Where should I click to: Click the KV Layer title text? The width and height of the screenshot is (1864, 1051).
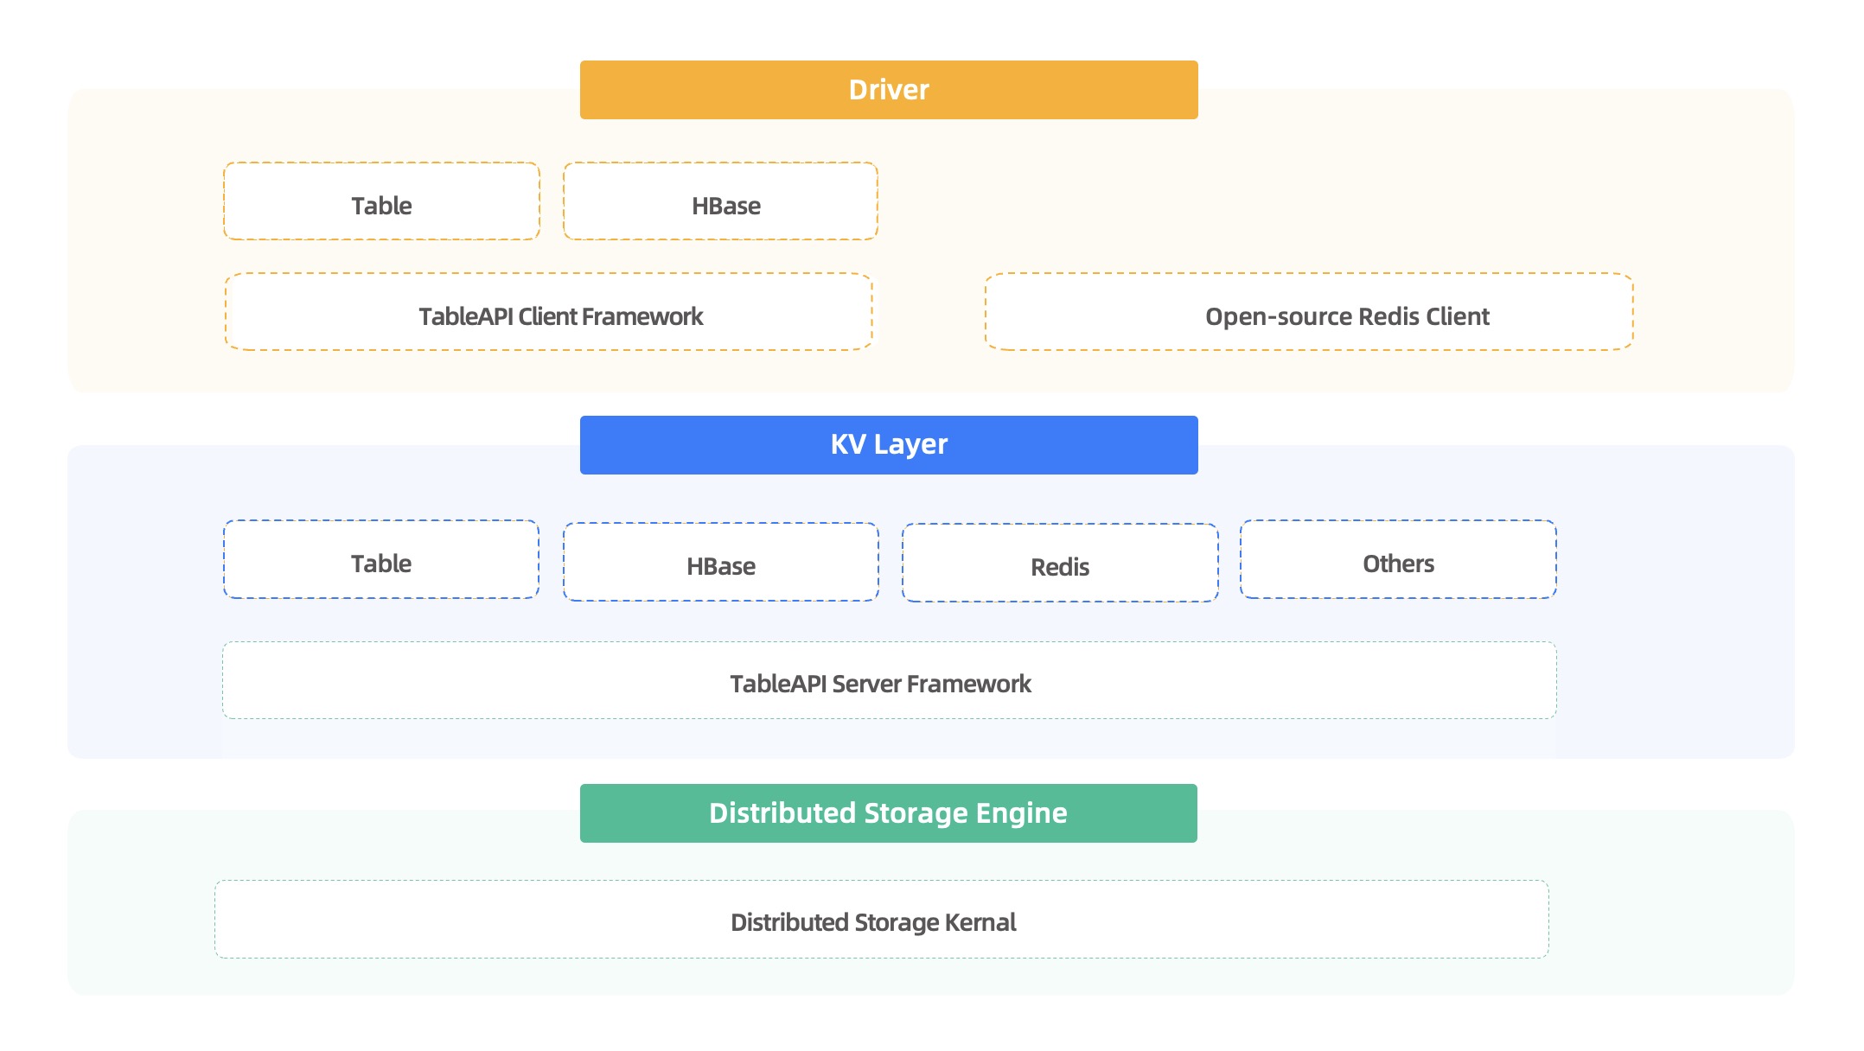pyautogui.click(x=889, y=444)
